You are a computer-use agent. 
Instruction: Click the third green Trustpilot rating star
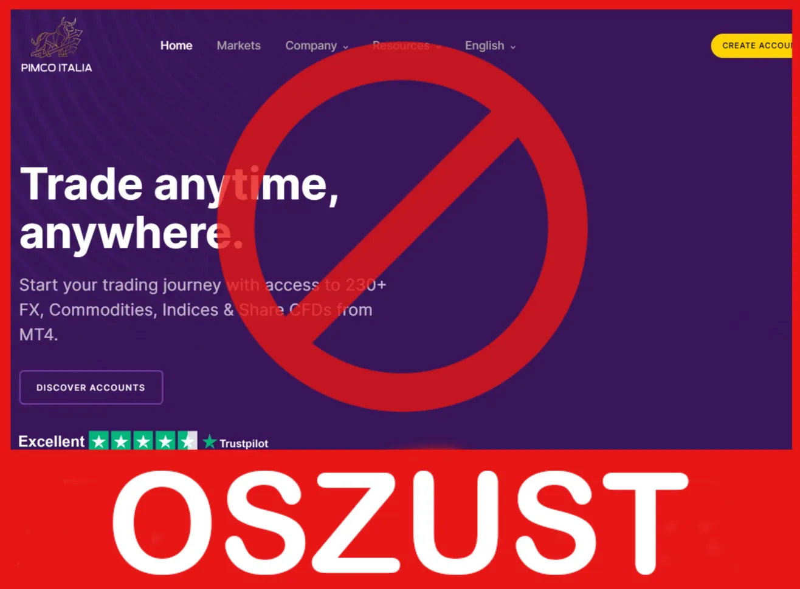[143, 441]
